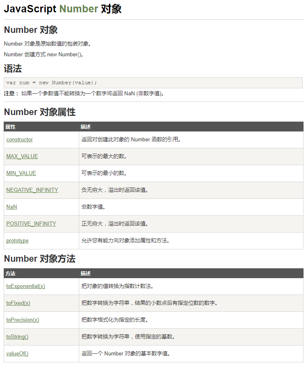Open the toExponential(x) method link

pos(25,286)
